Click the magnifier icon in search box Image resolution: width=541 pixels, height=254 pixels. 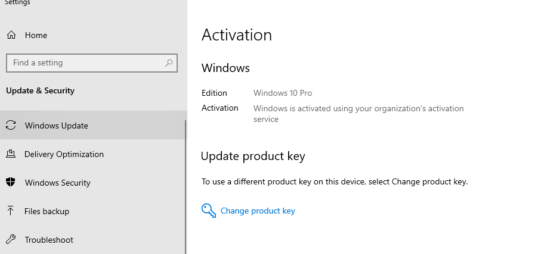tap(169, 63)
